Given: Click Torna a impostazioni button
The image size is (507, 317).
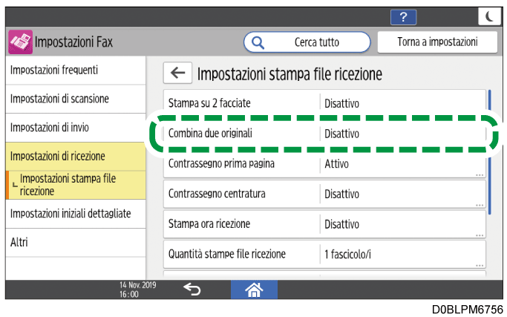Looking at the screenshot, I should coord(437,42).
